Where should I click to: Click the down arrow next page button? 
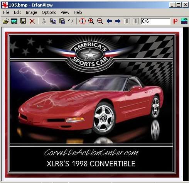pos(136,21)
